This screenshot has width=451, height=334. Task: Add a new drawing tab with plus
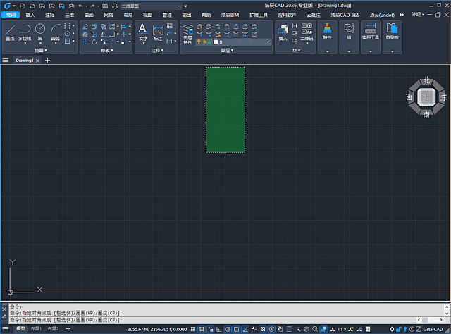(x=48, y=61)
